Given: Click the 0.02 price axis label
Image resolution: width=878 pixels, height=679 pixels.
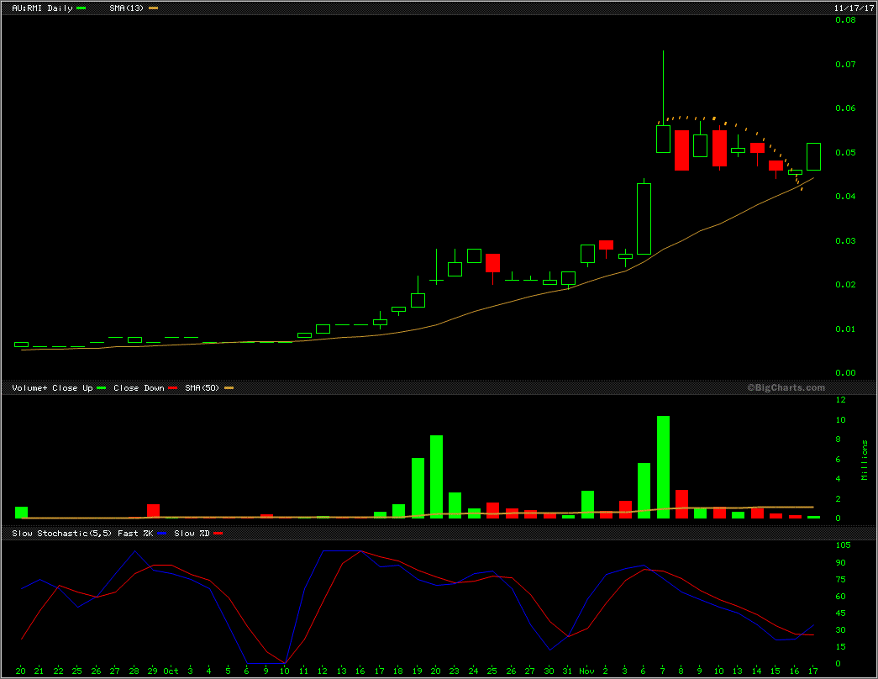Looking at the screenshot, I should pos(845,285).
